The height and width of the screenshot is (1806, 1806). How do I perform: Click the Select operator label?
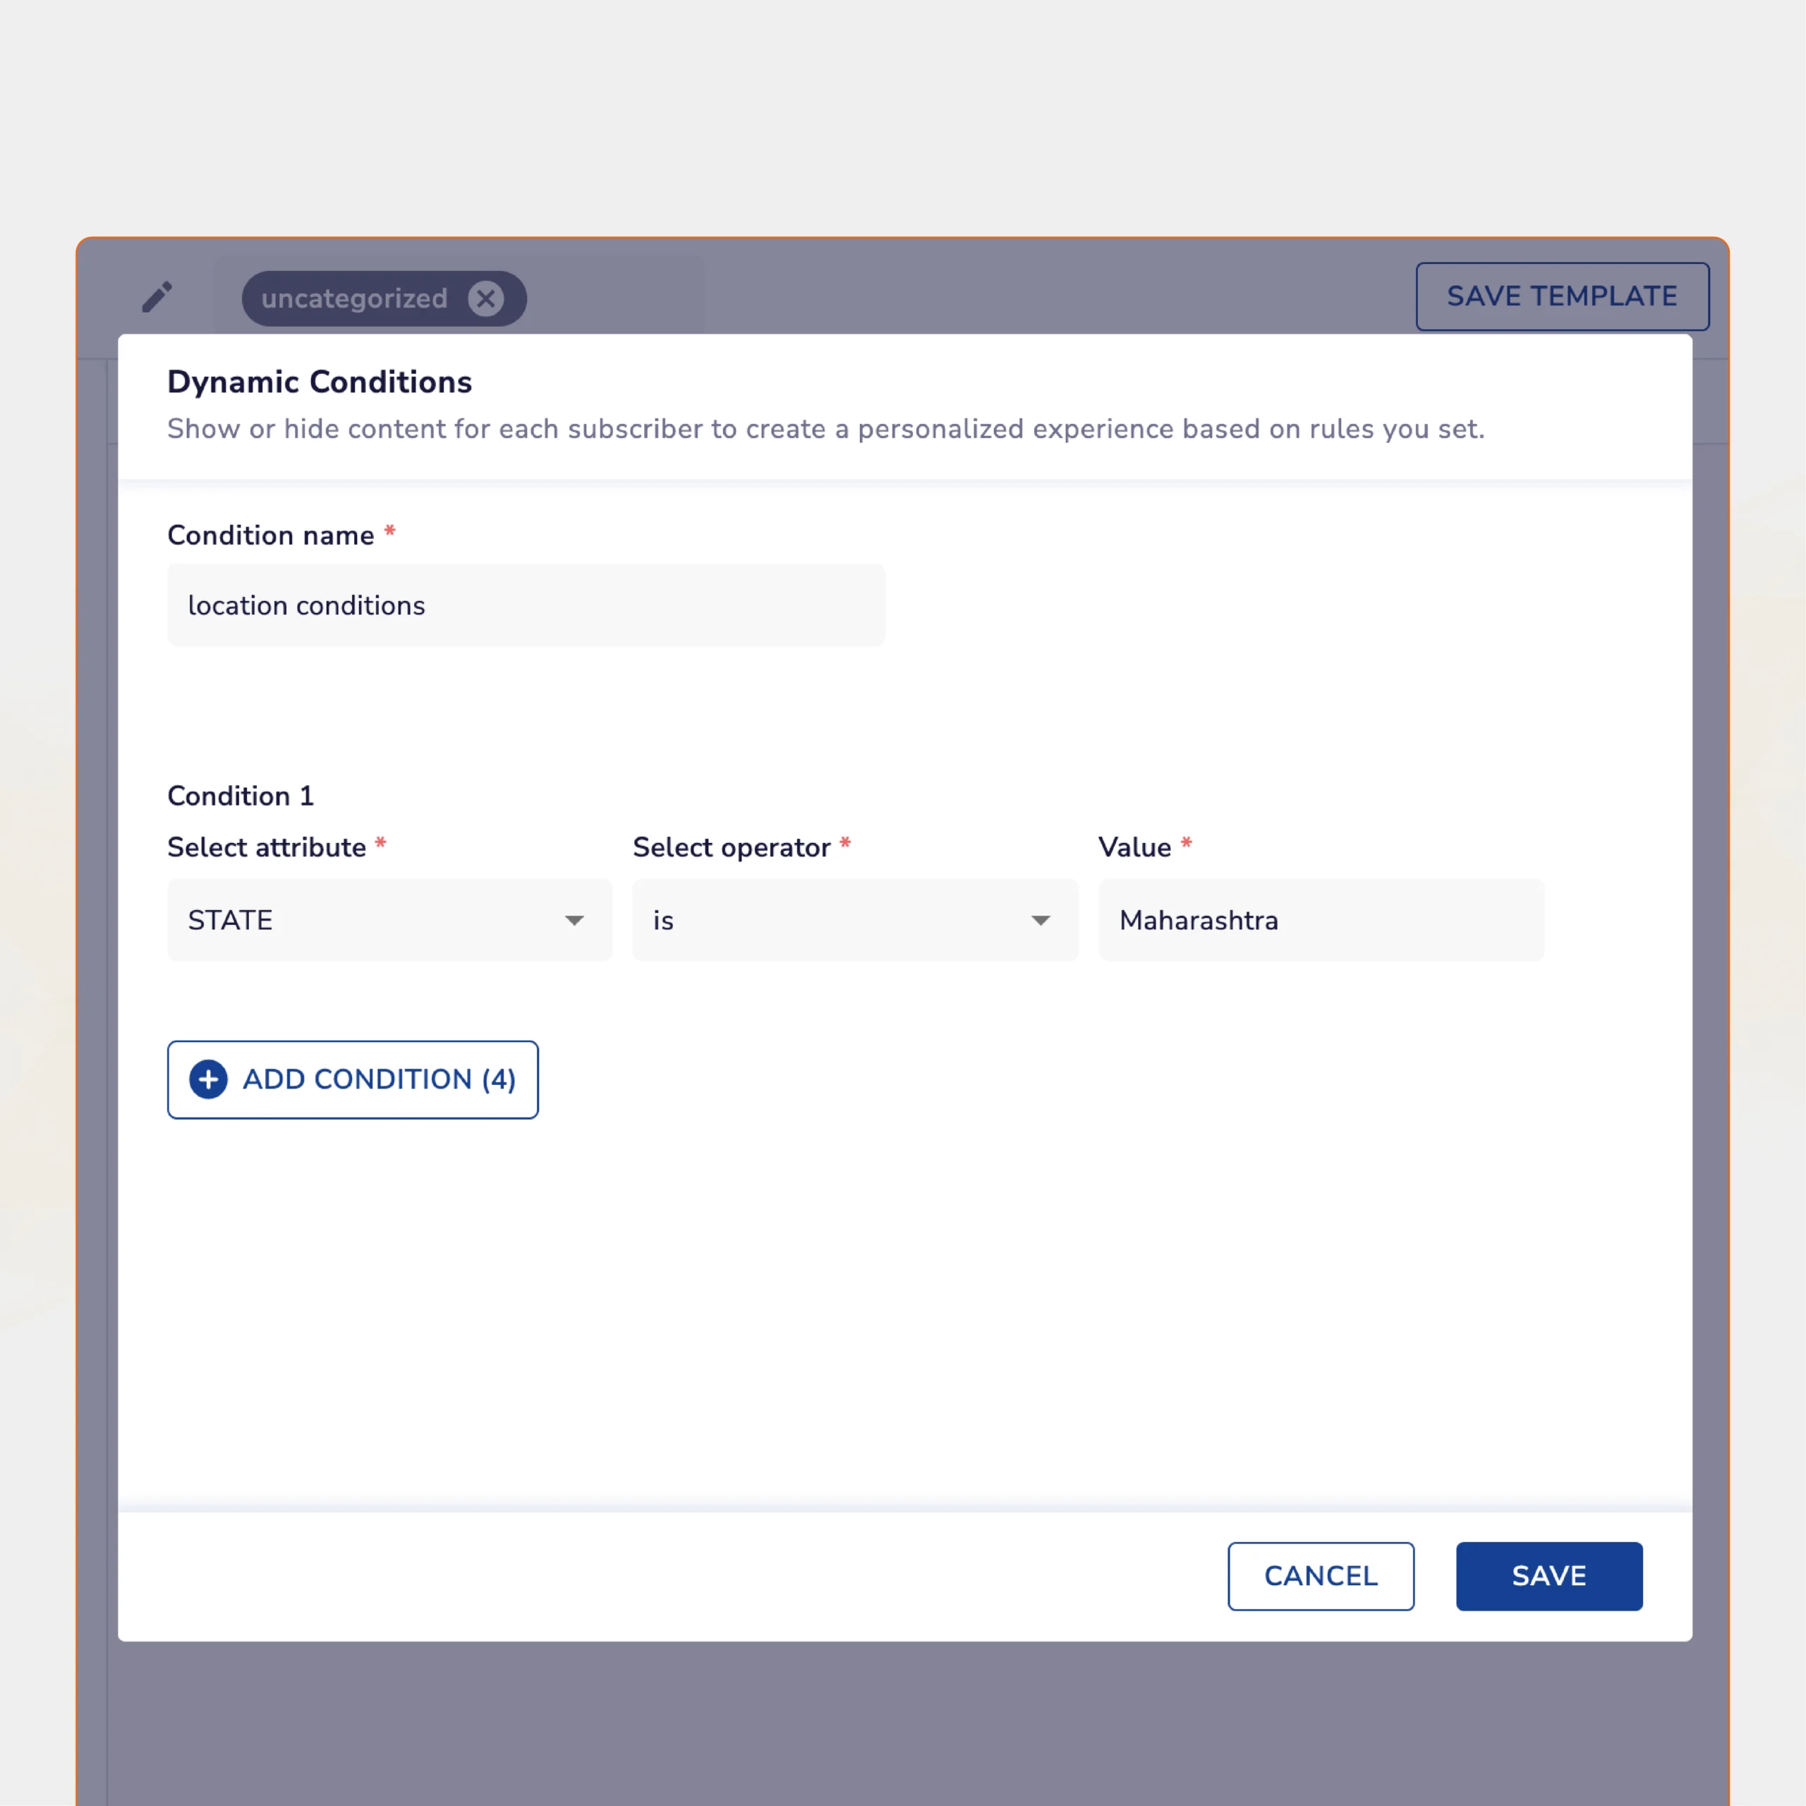pyautogui.click(x=731, y=847)
